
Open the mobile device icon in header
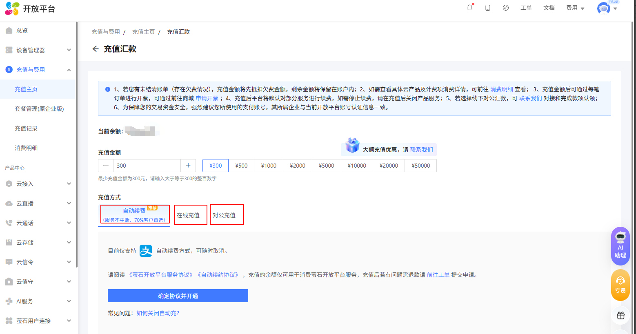coord(487,8)
